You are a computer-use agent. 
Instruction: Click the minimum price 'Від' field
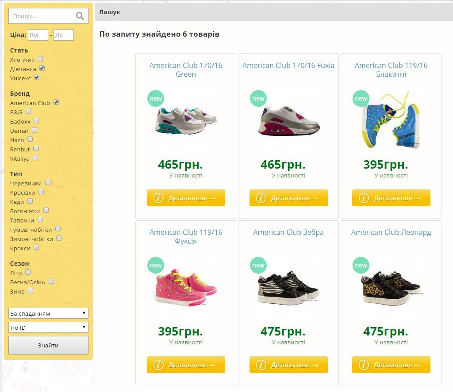tap(38, 35)
